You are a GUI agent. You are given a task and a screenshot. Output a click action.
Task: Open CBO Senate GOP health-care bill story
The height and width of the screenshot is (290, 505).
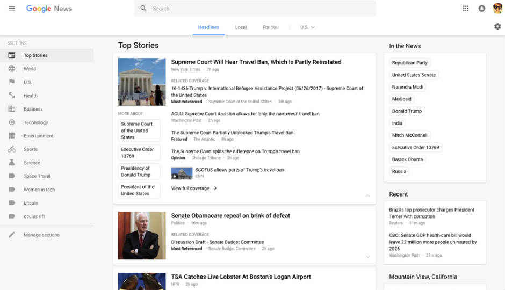click(433, 242)
